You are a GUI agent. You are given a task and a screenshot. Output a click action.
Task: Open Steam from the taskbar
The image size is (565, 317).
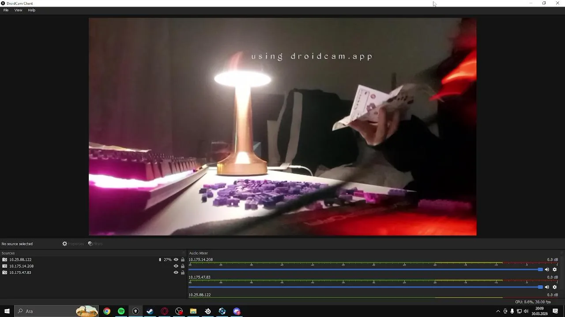pyautogui.click(x=150, y=311)
